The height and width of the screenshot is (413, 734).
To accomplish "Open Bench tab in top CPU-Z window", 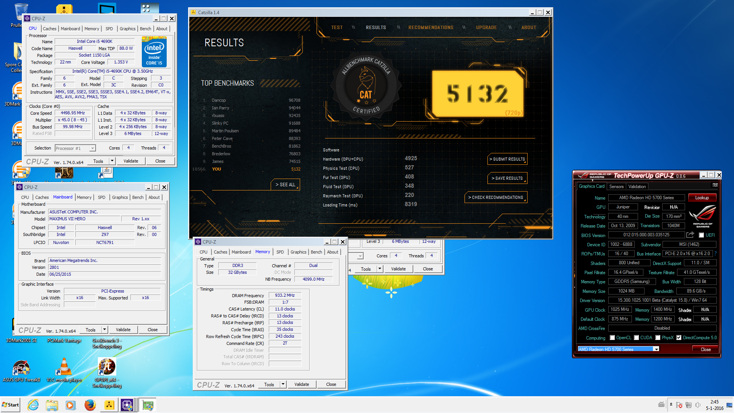I will click(145, 29).
